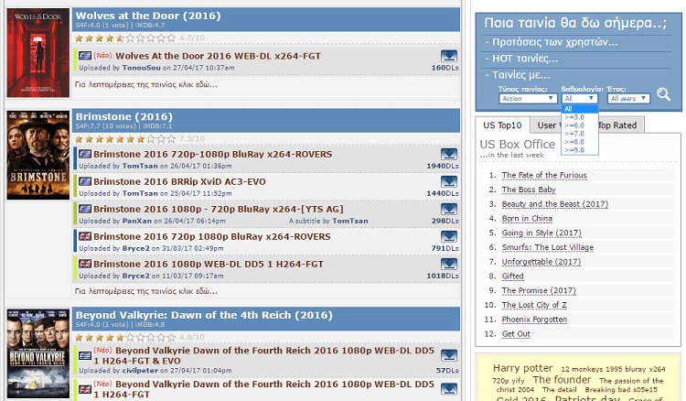Download Brimstone 720p 1080p ROVERS English subtitle
The image size is (686, 401).
[x=449, y=237]
